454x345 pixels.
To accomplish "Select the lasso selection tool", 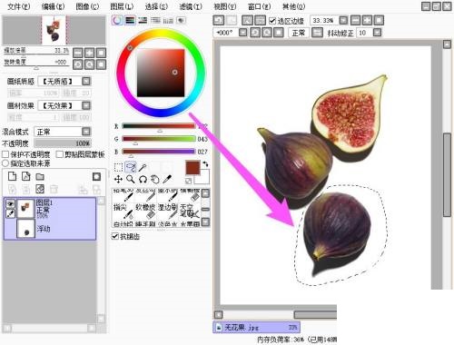I will tap(131, 167).
